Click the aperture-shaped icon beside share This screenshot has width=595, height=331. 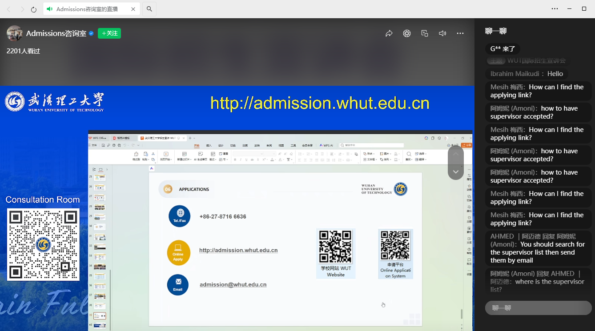[407, 33]
